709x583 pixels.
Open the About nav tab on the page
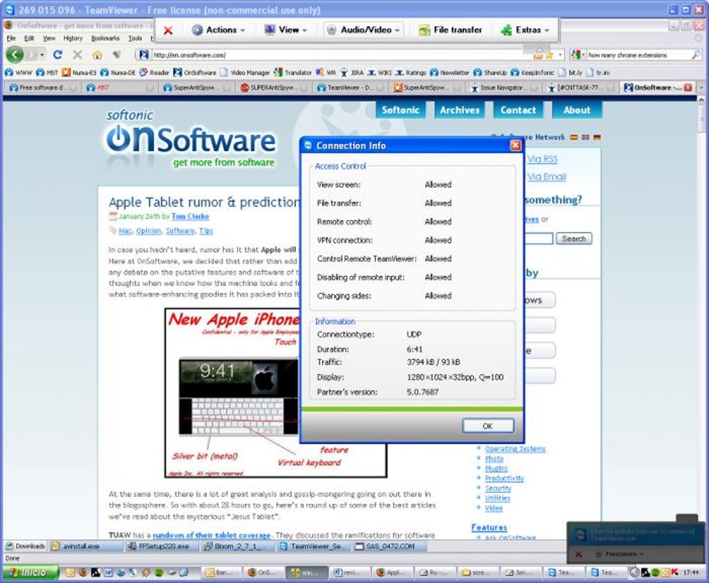click(577, 110)
